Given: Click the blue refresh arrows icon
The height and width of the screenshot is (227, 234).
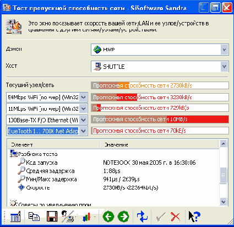Looking at the screenshot, I should (x=142, y=217).
